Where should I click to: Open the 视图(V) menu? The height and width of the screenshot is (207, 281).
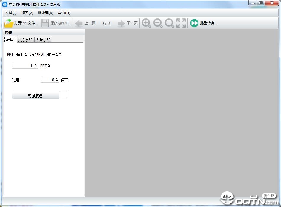(27, 13)
